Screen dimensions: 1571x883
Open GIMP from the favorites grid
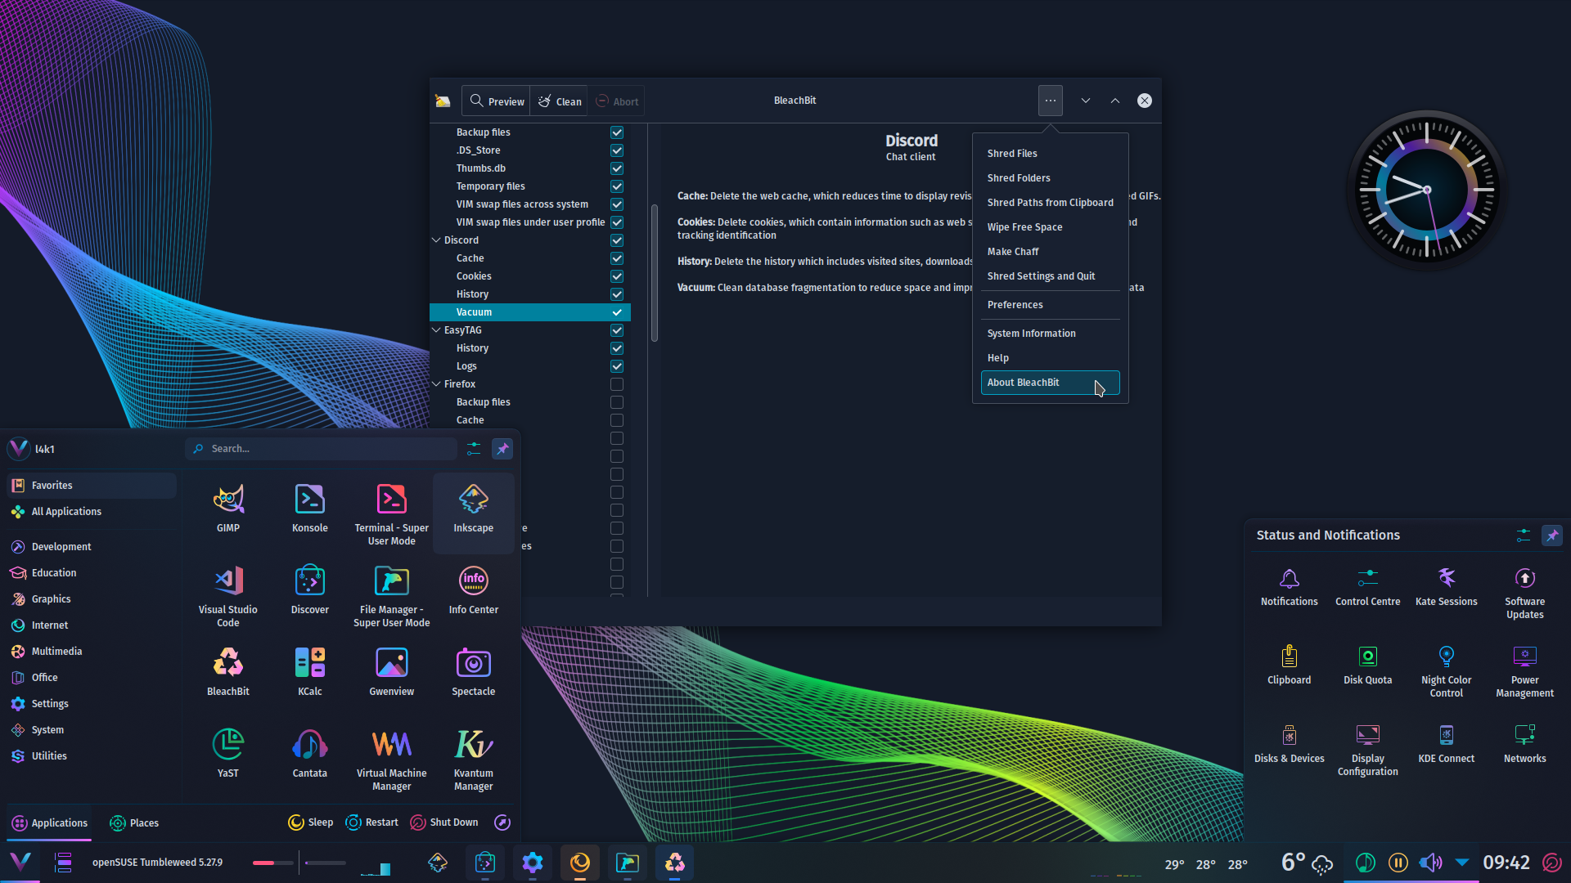[228, 509]
